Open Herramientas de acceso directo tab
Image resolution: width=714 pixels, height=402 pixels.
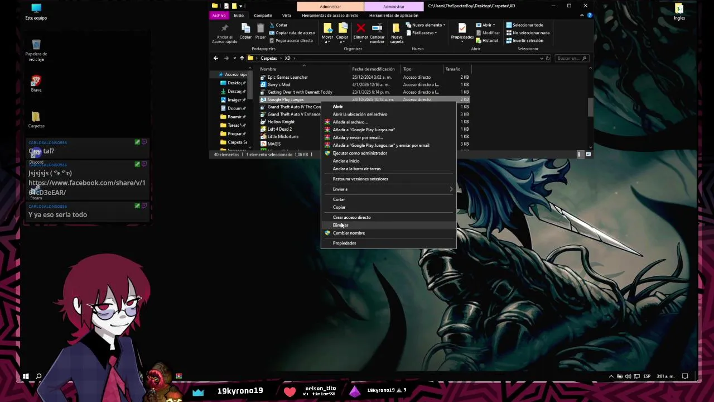coord(330,16)
